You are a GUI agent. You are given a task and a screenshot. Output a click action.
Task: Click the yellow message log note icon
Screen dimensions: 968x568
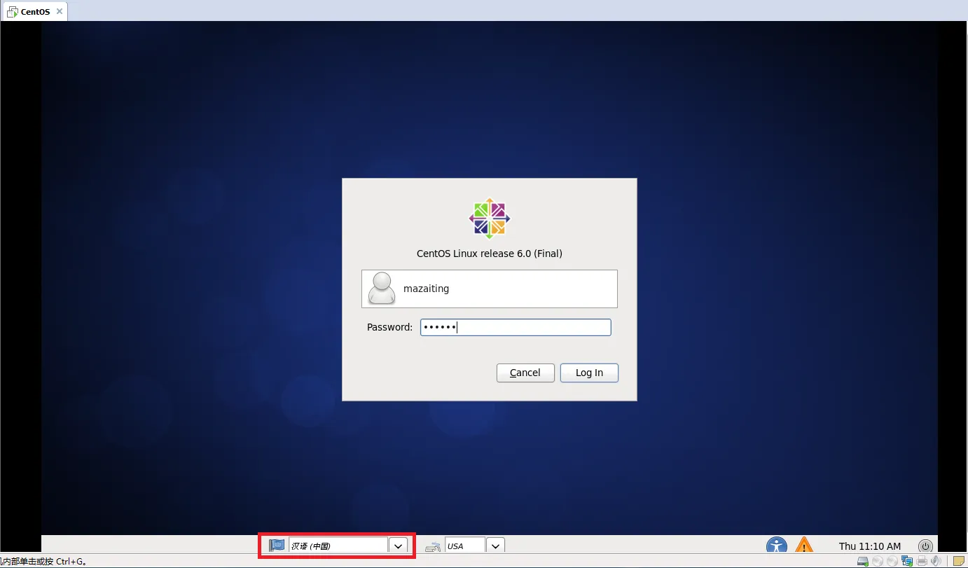[x=959, y=561]
